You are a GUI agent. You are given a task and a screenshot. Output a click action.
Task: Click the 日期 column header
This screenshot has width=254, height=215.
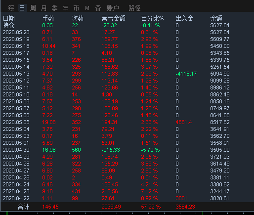coord(9,18)
